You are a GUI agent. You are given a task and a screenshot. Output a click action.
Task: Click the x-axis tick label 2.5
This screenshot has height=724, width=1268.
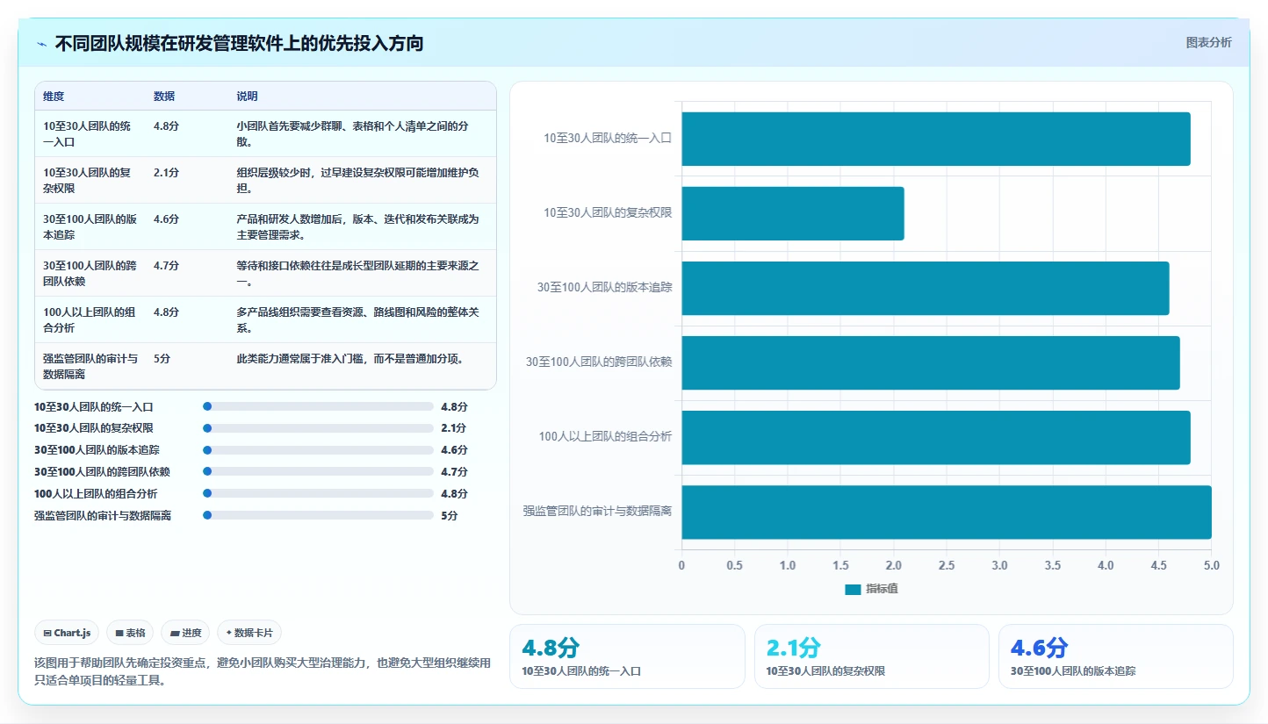click(947, 566)
